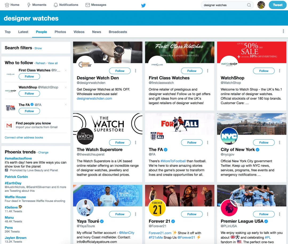The width and height of the screenshot is (288, 244).
Task: Open designerwatchden.com link
Action: click(94, 99)
